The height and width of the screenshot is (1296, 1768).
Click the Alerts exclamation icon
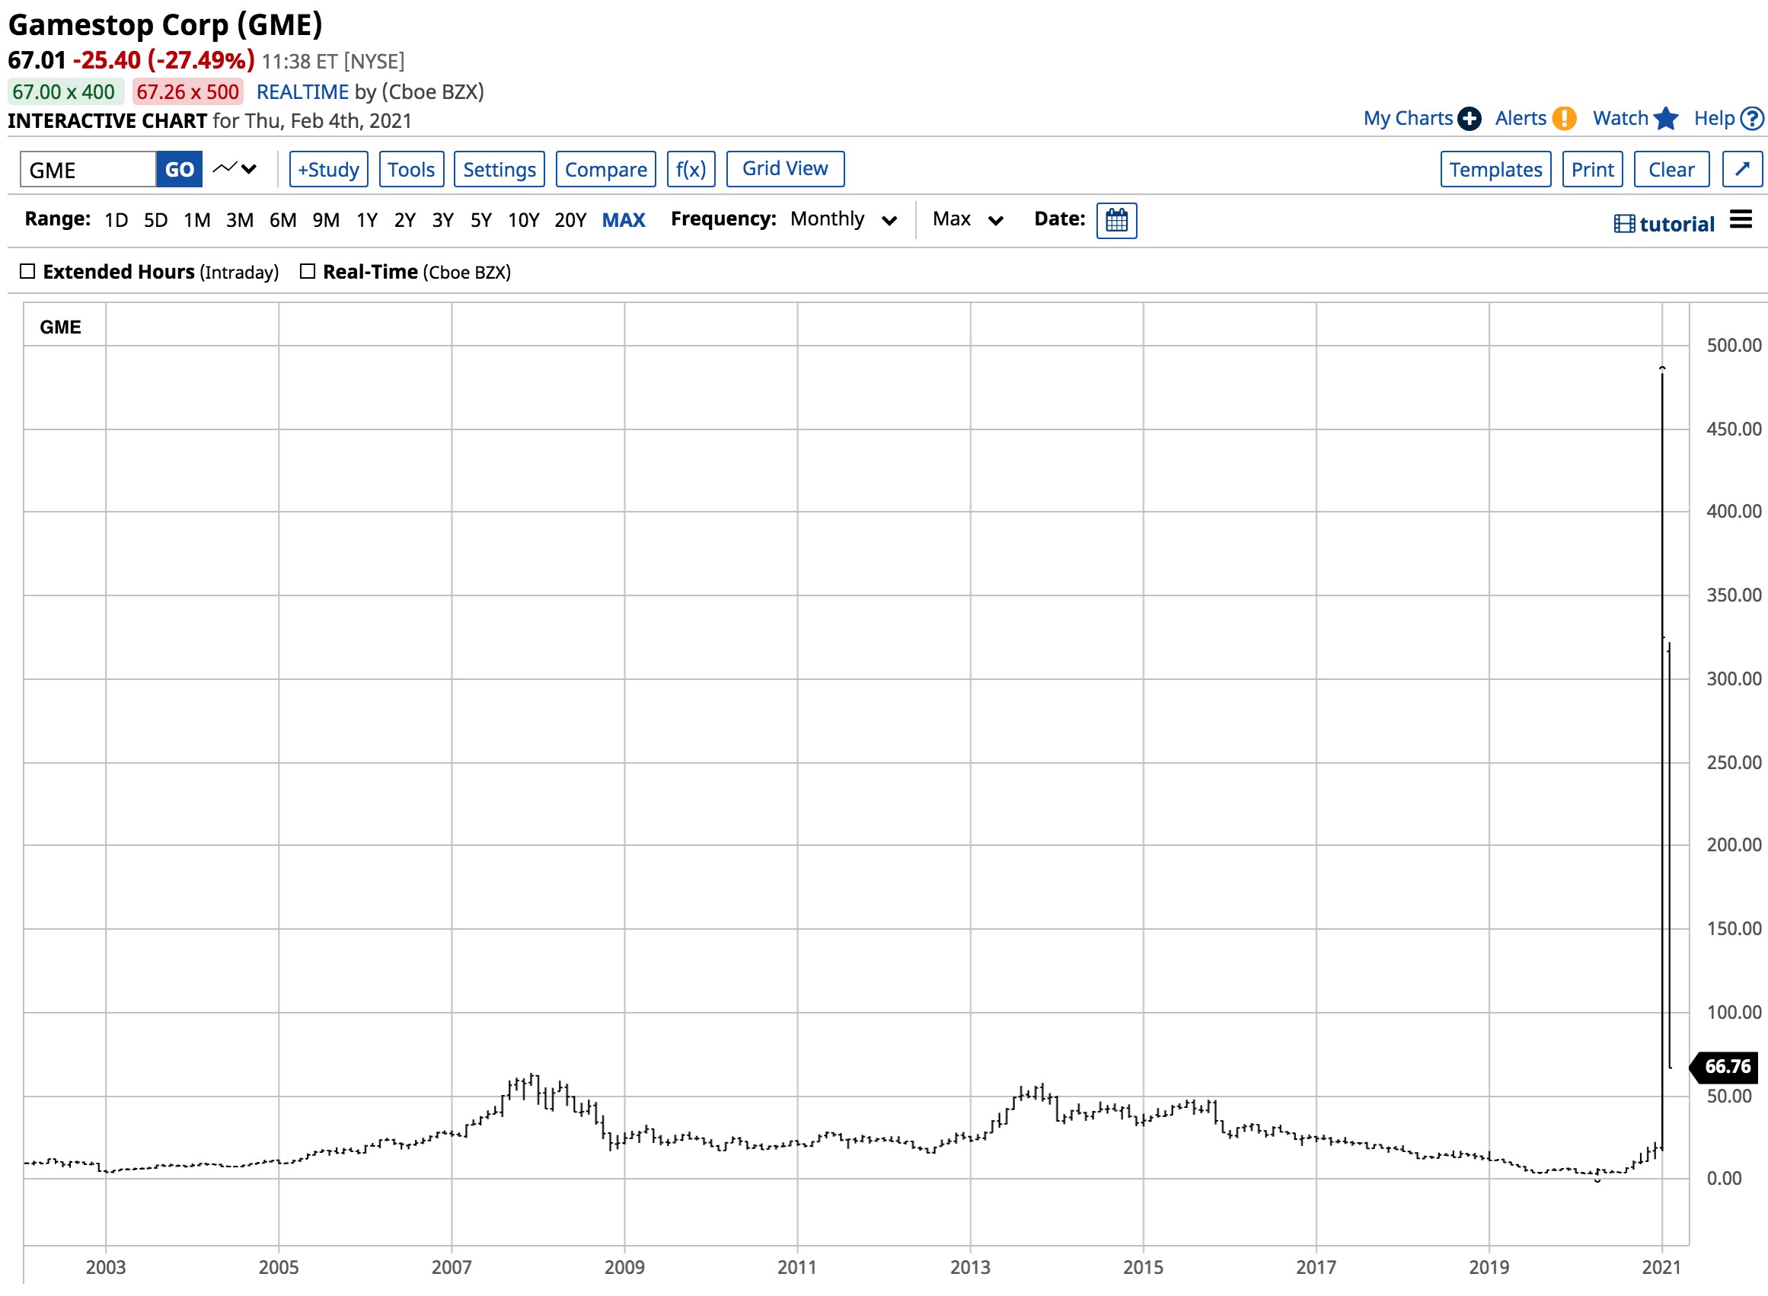click(x=1563, y=119)
